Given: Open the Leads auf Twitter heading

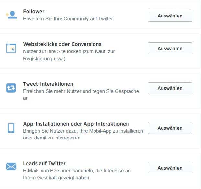Looking at the screenshot, I should [x=44, y=163].
